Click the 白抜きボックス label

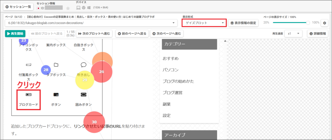pyautogui.click(x=83, y=47)
